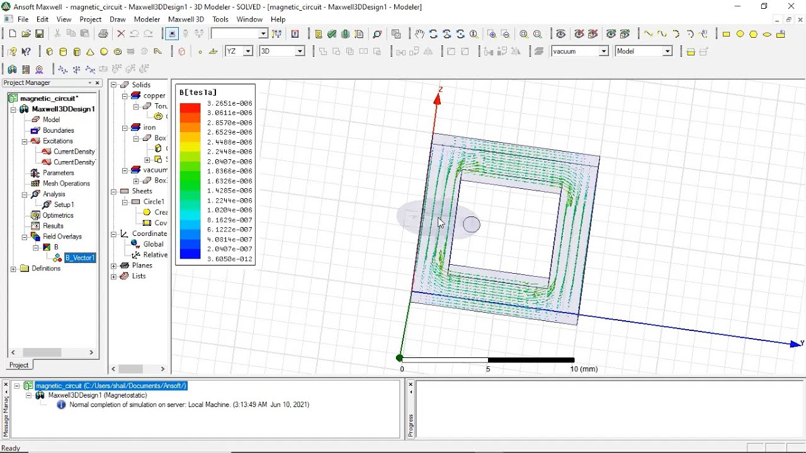Collapse the Excitations node
806x453 pixels.
pos(25,141)
